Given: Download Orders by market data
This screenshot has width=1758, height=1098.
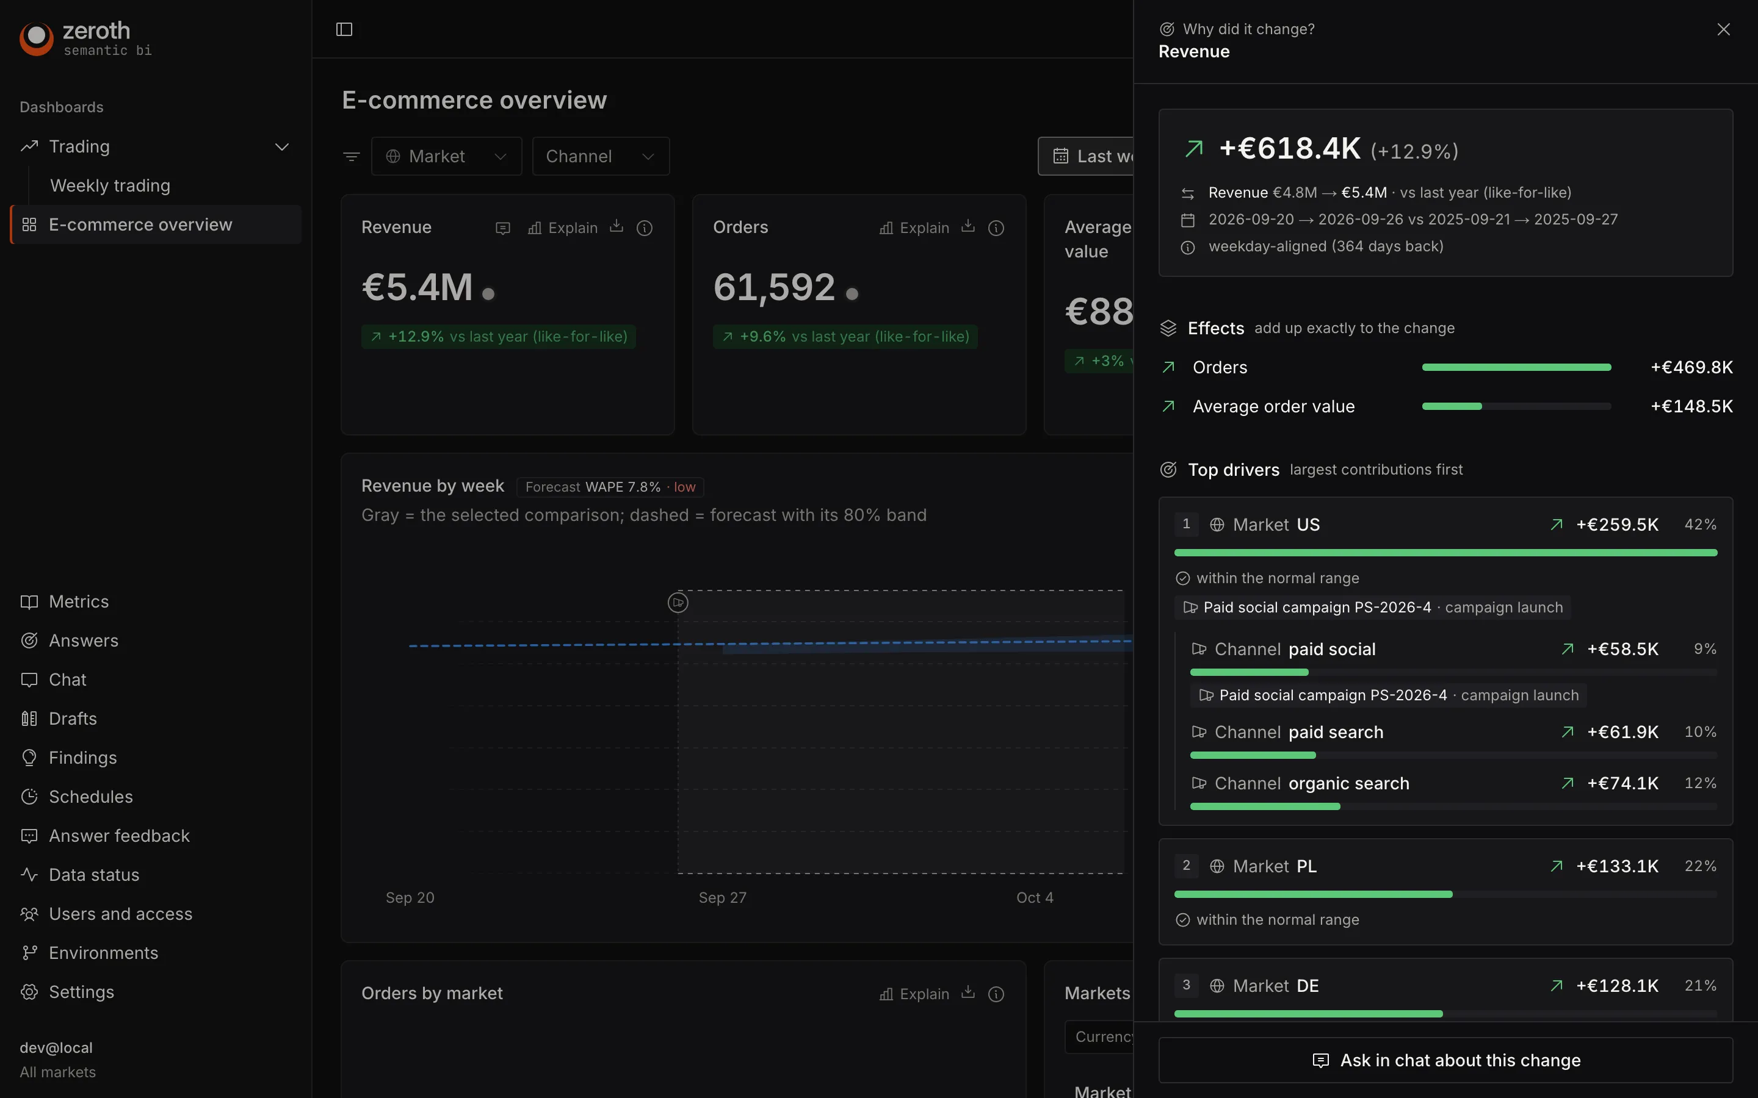Looking at the screenshot, I should pos(968,992).
